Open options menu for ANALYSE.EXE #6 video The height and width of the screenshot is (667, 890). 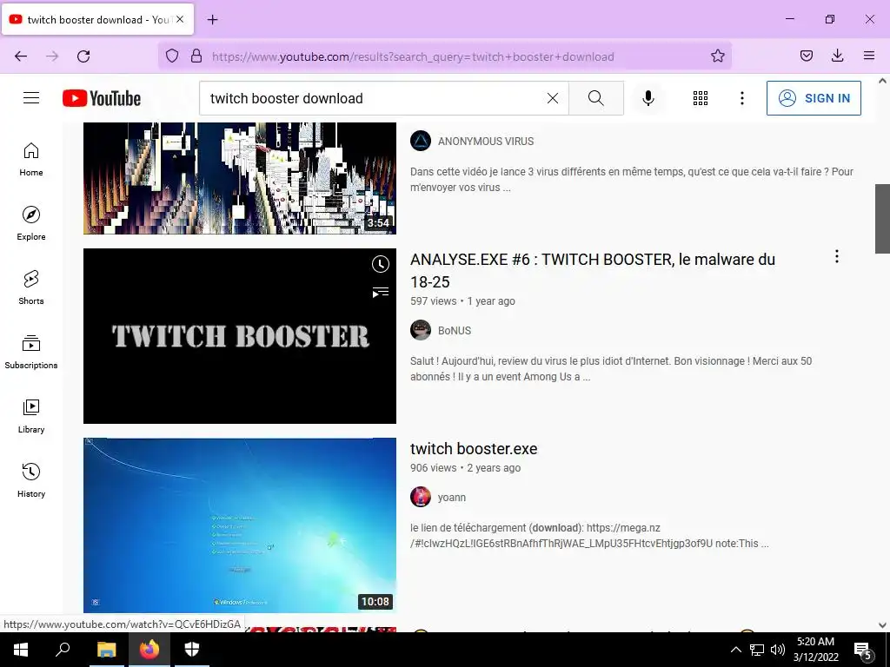837,256
